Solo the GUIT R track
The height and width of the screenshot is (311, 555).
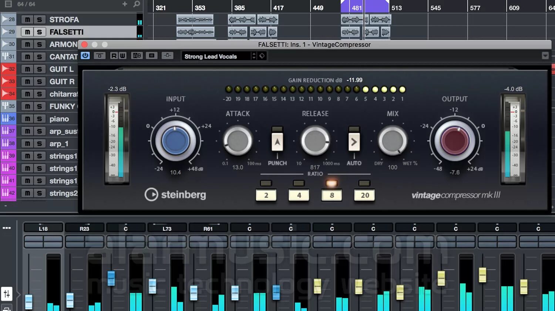pos(40,82)
